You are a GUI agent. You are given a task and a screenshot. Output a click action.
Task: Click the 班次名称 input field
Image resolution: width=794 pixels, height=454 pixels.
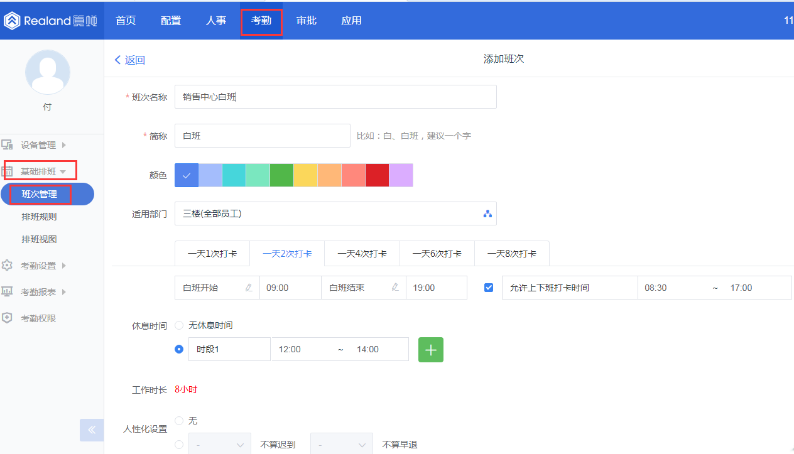[x=335, y=96]
